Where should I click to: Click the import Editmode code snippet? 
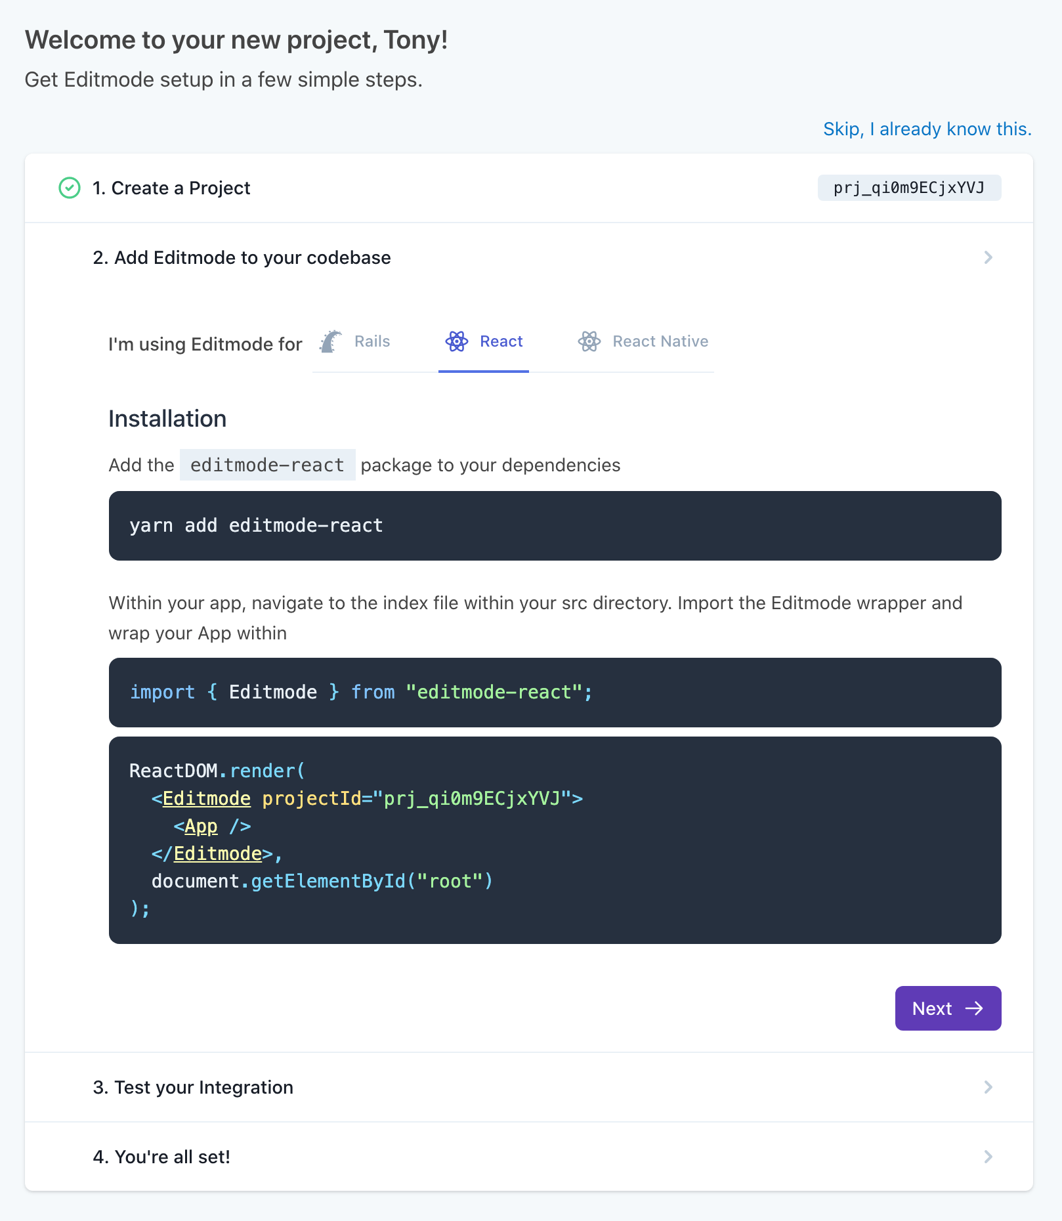click(555, 693)
